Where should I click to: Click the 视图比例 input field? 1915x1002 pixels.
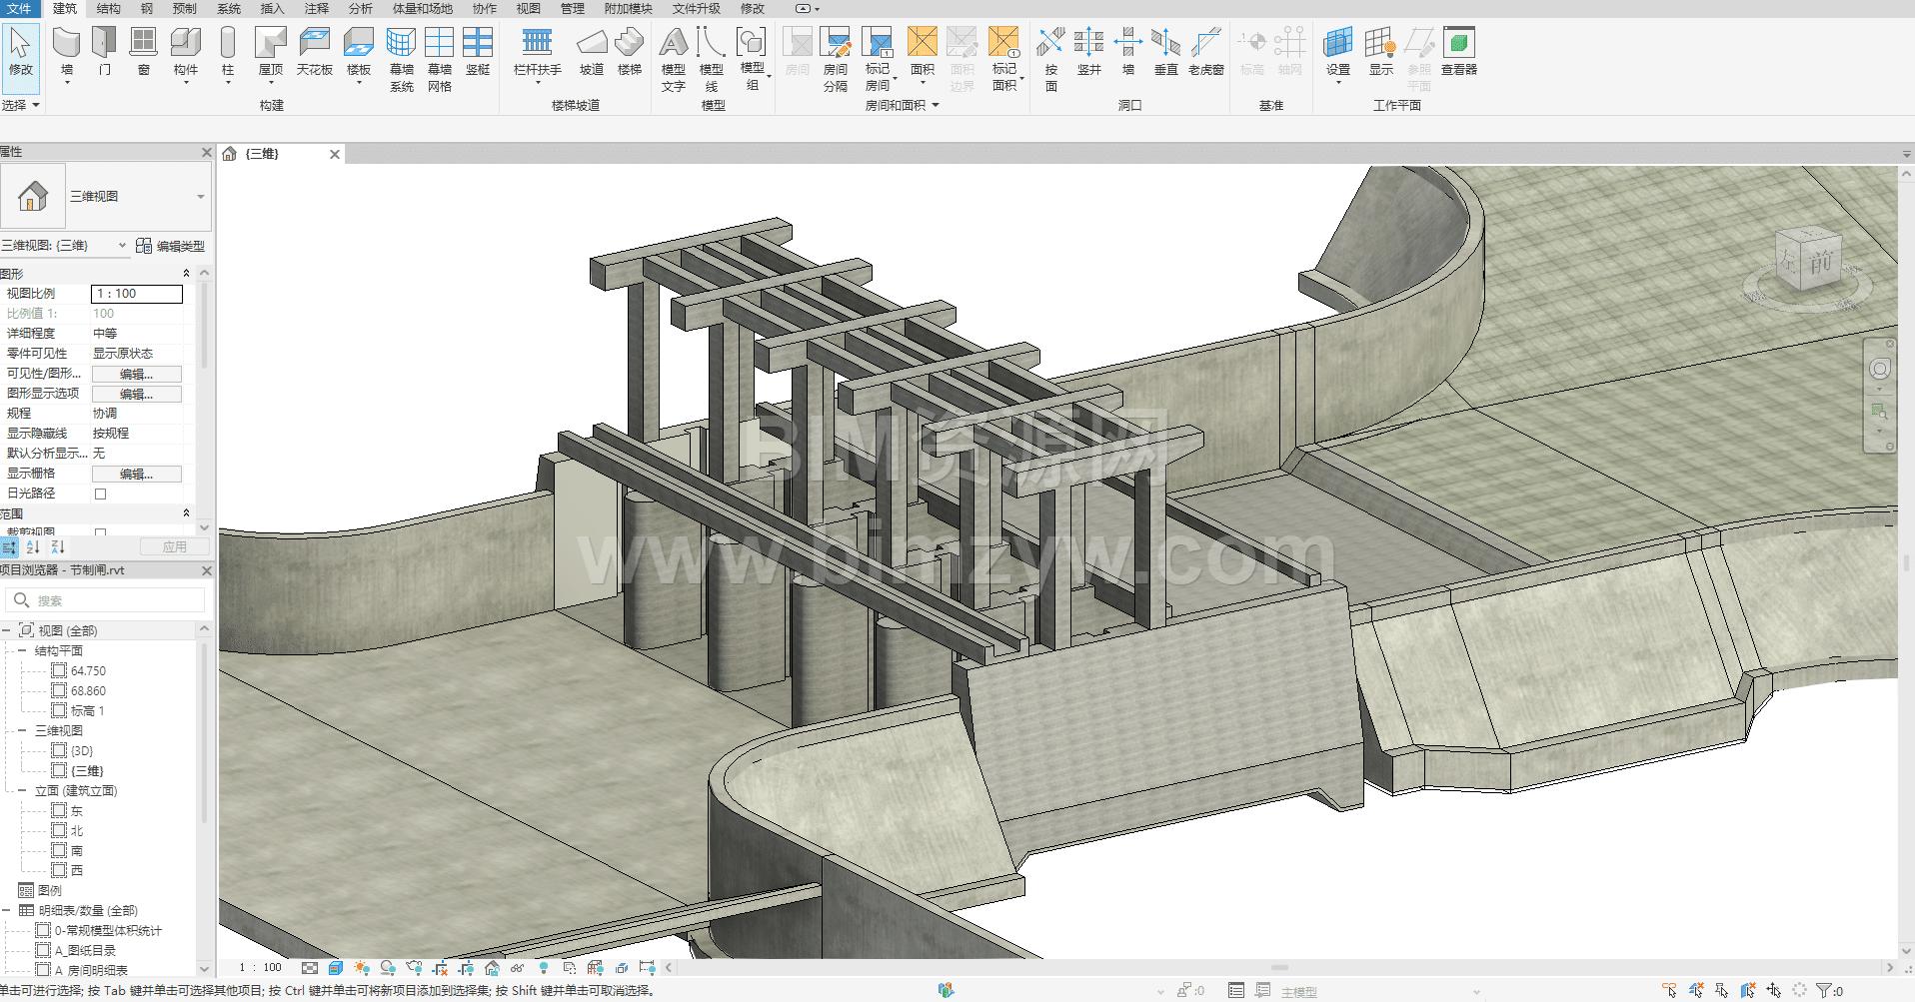click(137, 294)
